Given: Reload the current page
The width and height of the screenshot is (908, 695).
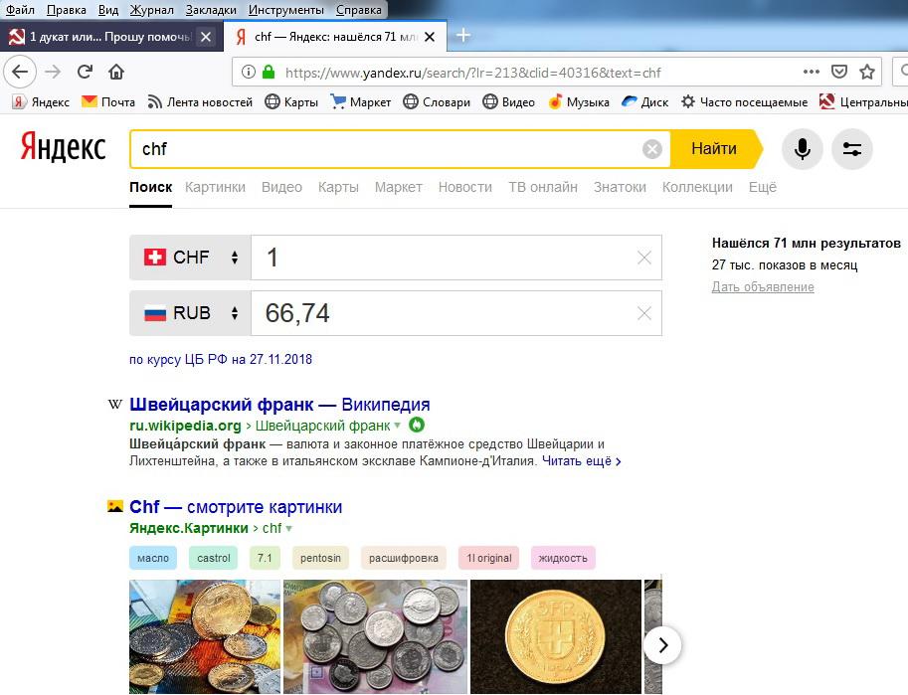Looking at the screenshot, I should (x=86, y=72).
